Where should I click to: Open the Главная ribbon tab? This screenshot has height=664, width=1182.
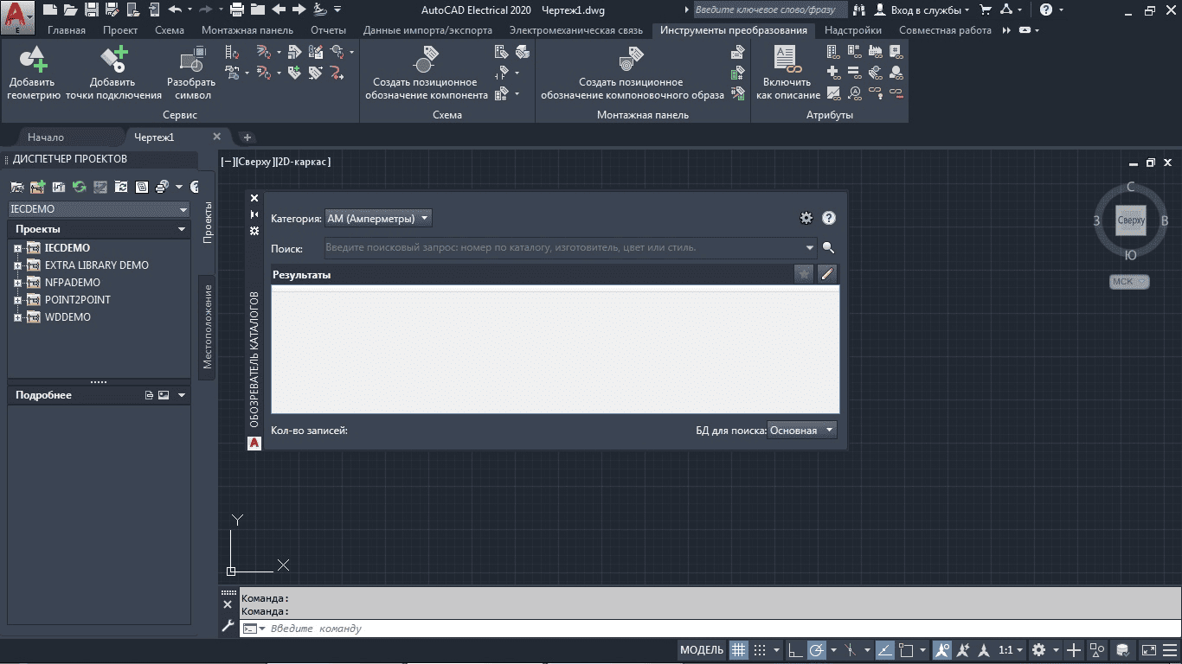coord(67,30)
